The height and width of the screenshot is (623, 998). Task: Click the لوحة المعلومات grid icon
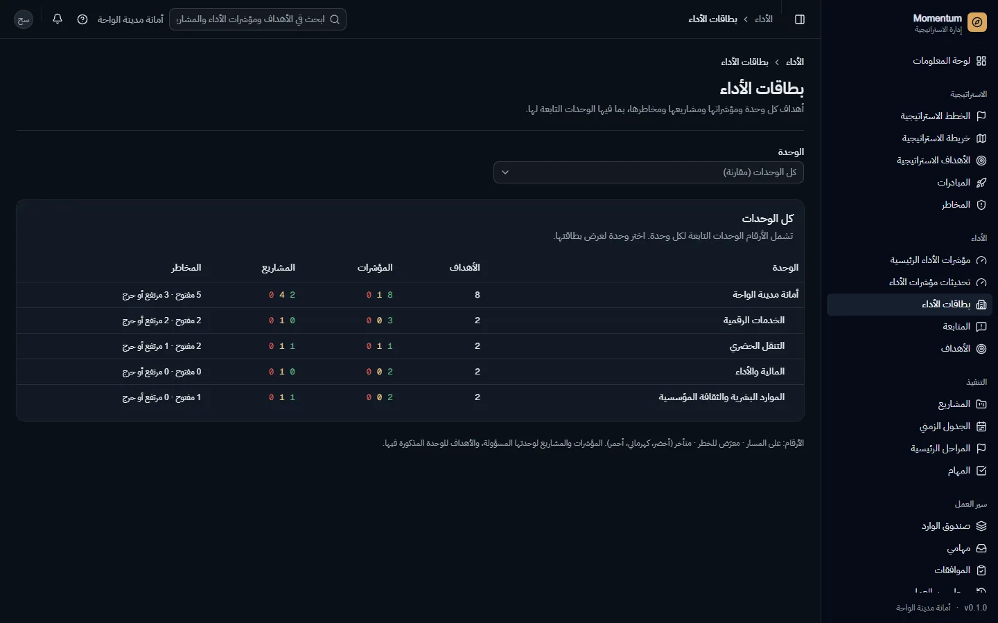[981, 61]
